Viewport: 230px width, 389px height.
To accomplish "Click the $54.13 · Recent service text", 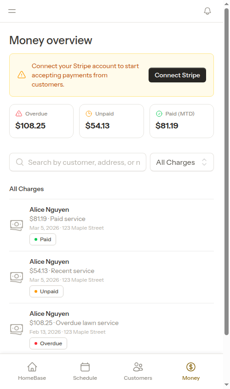I will 62,271.
